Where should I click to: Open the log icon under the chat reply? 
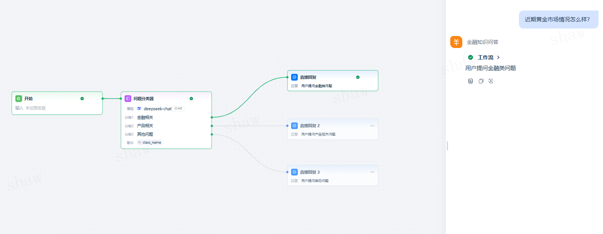pos(471,81)
